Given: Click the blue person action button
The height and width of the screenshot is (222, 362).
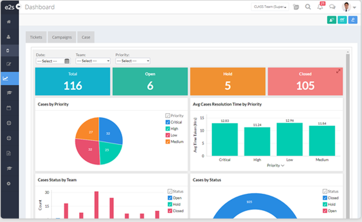Looking at the screenshot, I should click(x=353, y=20).
